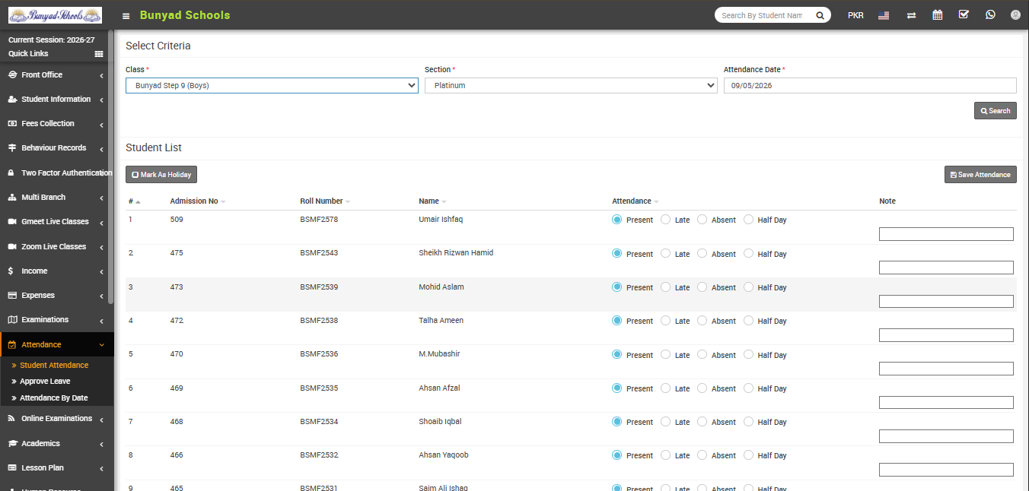The width and height of the screenshot is (1029, 491).
Task: Click the Academics graduation cap icon
Action: click(x=12, y=444)
